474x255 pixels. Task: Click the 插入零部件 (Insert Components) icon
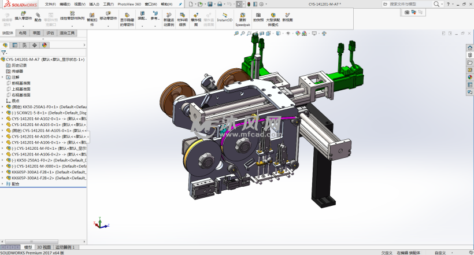tap(23, 16)
